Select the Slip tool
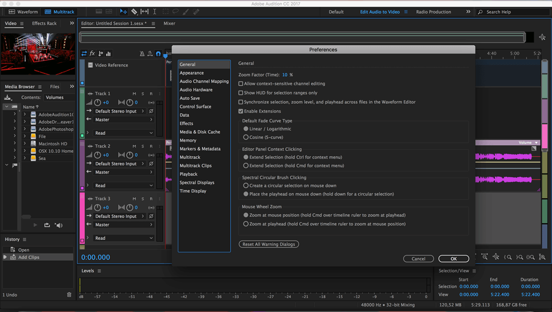The image size is (552, 312). [144, 12]
